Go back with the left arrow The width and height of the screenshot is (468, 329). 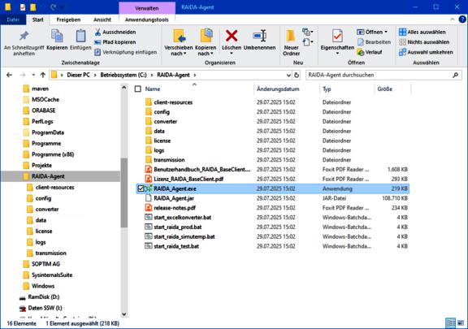(9, 75)
